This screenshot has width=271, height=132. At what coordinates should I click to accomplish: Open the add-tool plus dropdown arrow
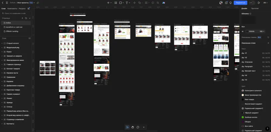tap(111, 3)
